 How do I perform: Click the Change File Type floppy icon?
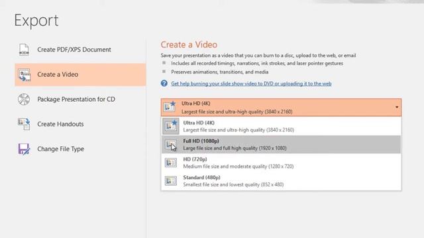[x=24, y=149]
